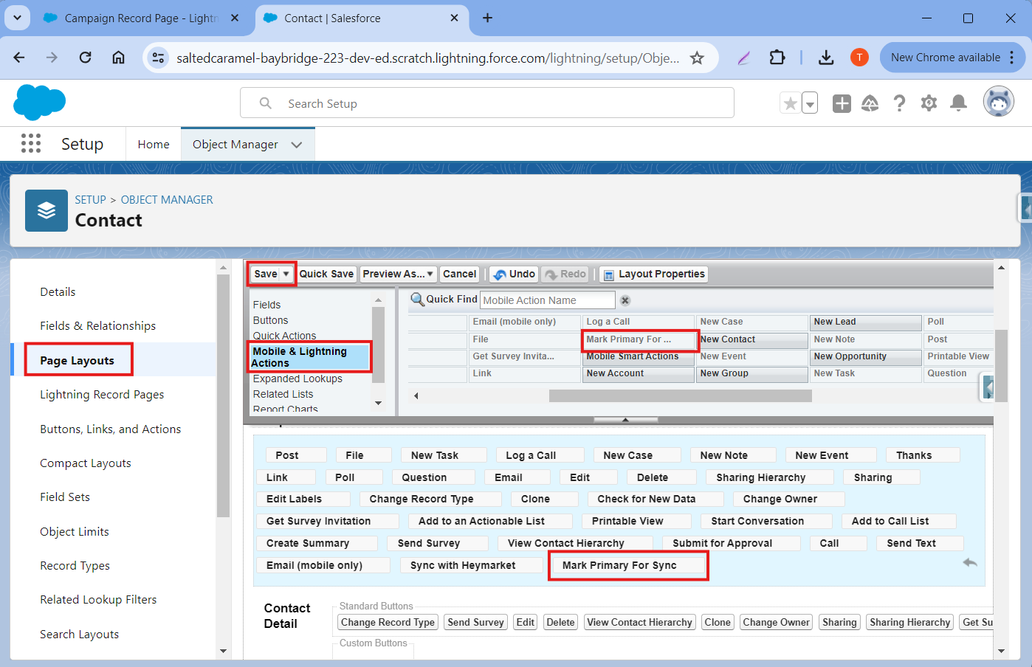Click New Opportunity palette item
This screenshot has width=1032, height=667.
[866, 356]
